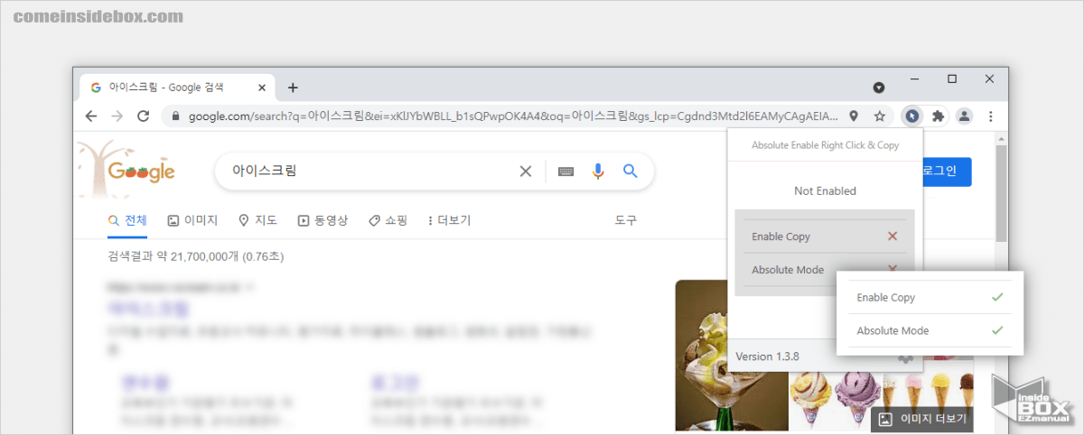Close the 아이스크림 Google 검색 tab
Viewport: 1084px width, 435px height.
click(x=263, y=88)
